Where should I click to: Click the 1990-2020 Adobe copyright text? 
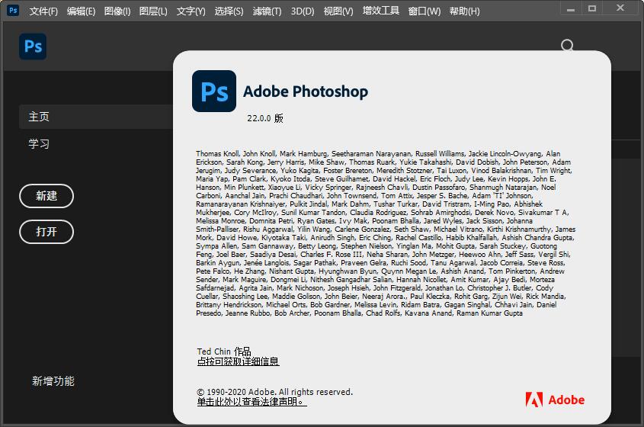pos(275,392)
